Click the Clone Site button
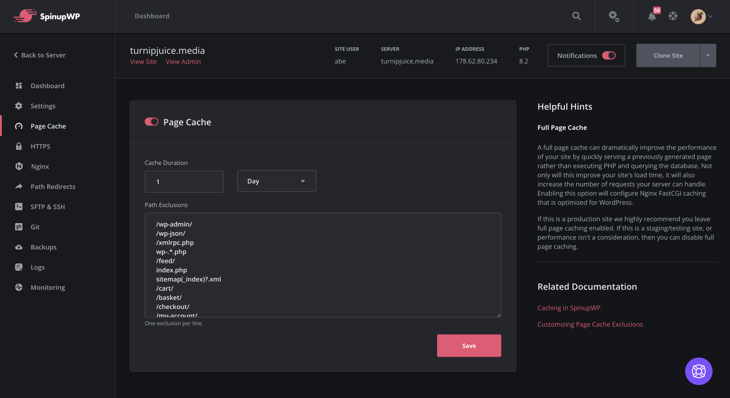Screen dimensions: 730x398 coord(668,55)
